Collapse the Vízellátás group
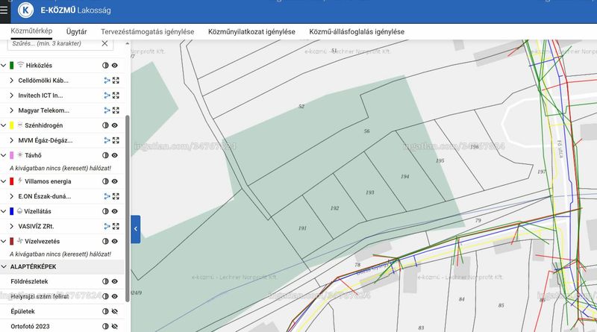 [4, 211]
